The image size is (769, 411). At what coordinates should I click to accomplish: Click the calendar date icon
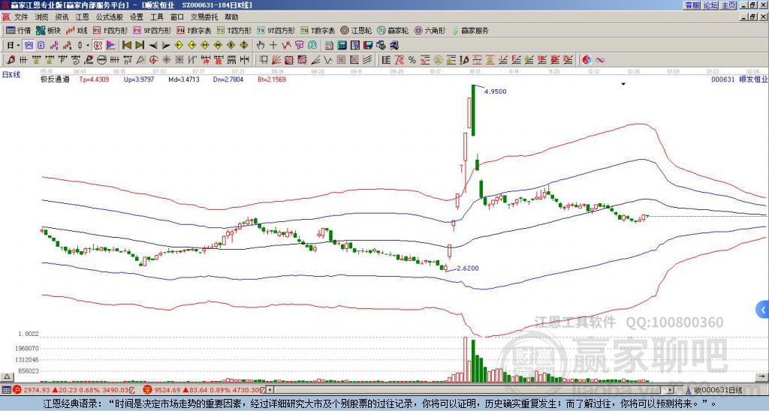pyautogui.click(x=329, y=45)
